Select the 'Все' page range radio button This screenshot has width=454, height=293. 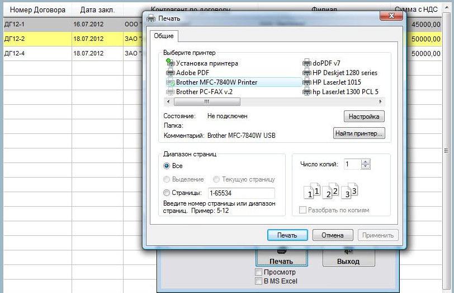point(167,166)
